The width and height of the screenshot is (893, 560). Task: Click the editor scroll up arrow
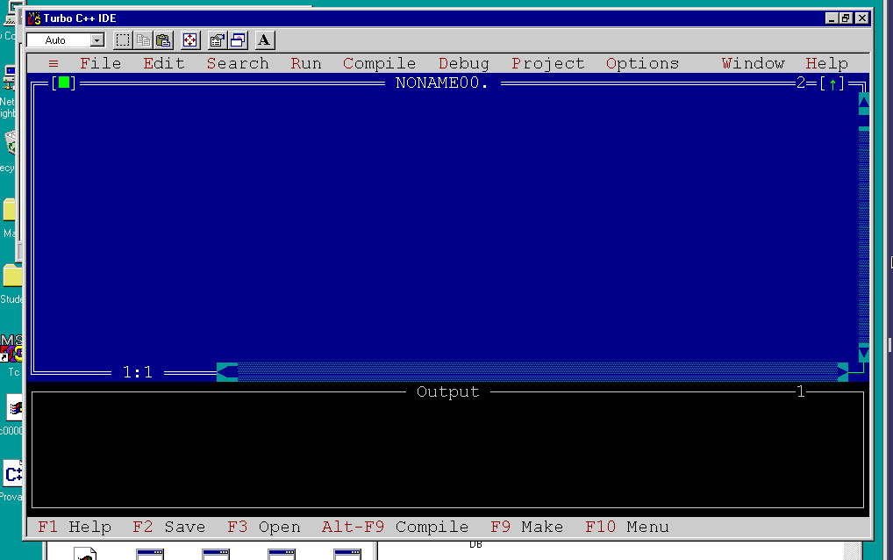click(x=864, y=103)
